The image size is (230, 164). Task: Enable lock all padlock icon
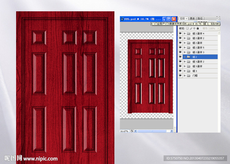[x=198, y=28]
